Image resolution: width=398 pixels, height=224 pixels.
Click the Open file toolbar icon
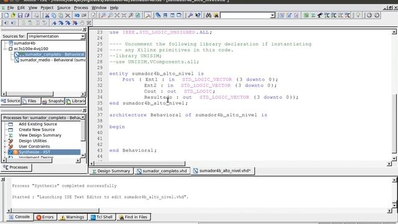click(x=13, y=16)
